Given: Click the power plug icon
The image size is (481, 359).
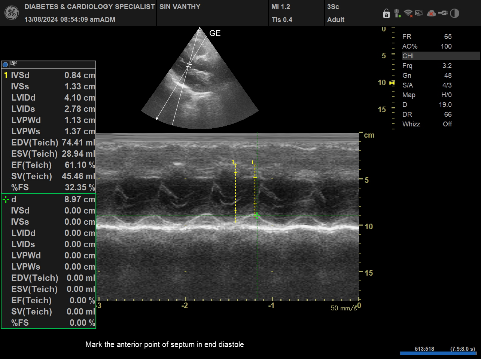Looking at the screenshot, I should point(443,13).
